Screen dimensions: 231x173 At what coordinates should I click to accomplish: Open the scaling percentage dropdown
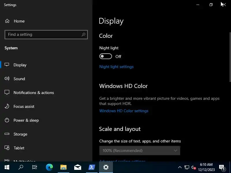point(140,151)
